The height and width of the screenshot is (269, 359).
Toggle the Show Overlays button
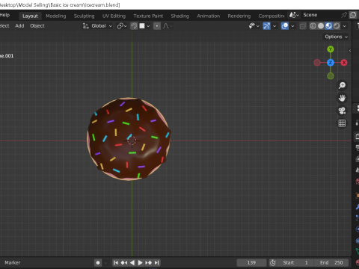285,26
